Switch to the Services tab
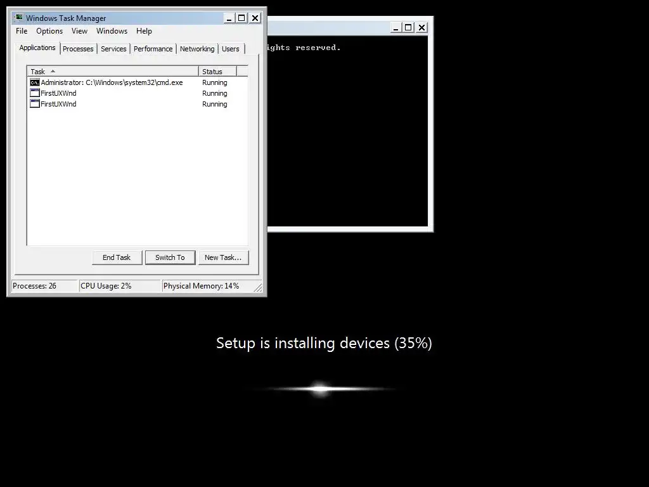 tap(114, 49)
